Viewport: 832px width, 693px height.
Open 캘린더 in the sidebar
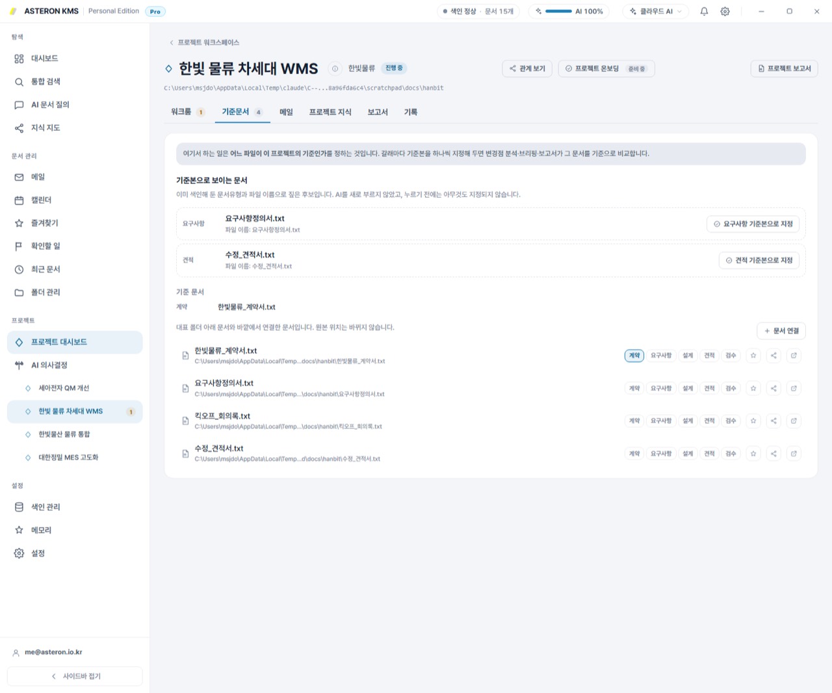click(x=75, y=200)
